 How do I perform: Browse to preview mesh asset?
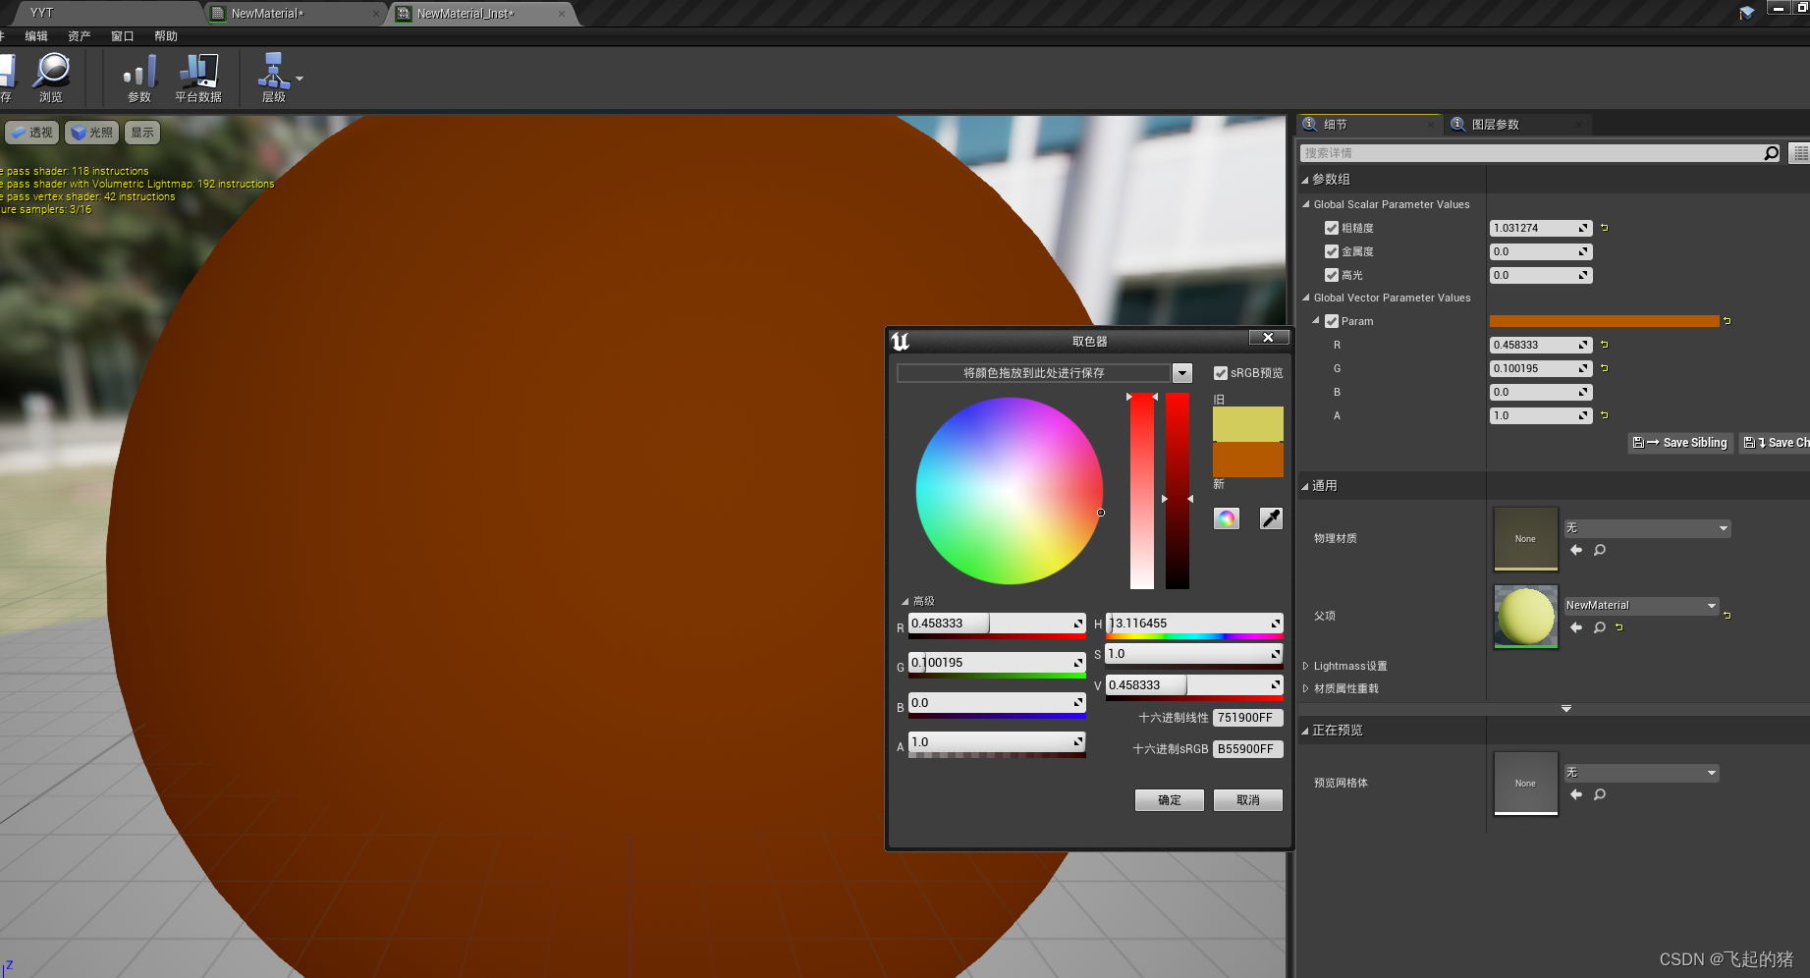tap(1600, 794)
